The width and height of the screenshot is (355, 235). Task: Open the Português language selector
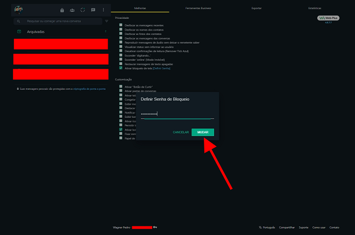[x=267, y=227]
